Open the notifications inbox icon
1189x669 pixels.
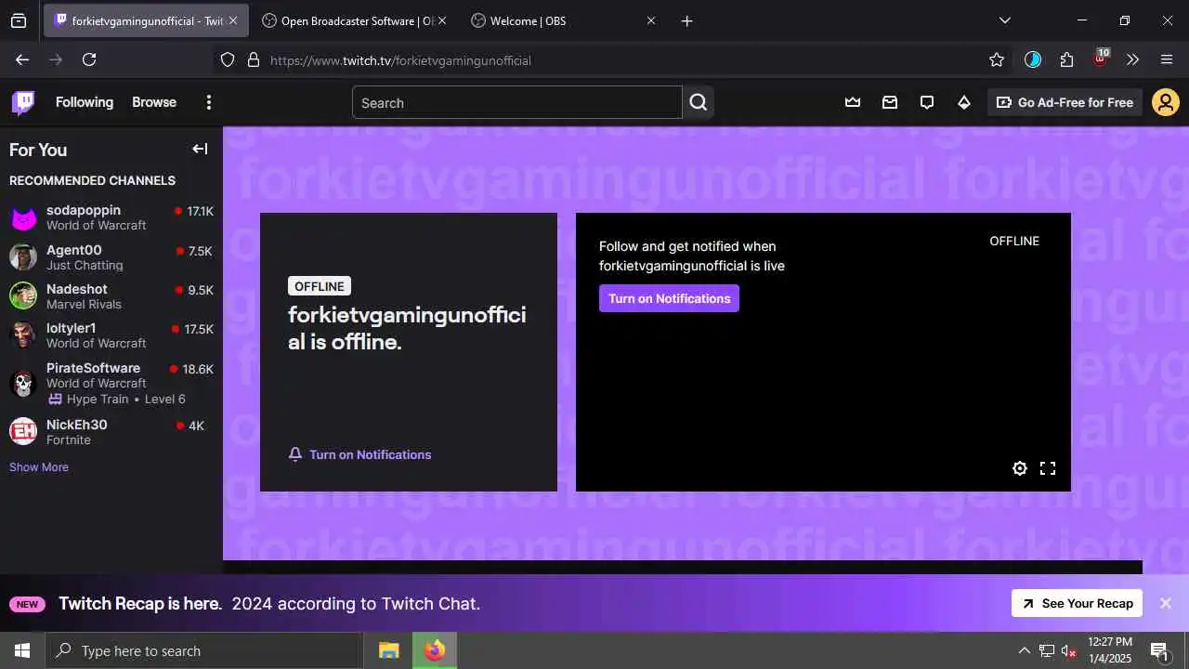tap(890, 102)
